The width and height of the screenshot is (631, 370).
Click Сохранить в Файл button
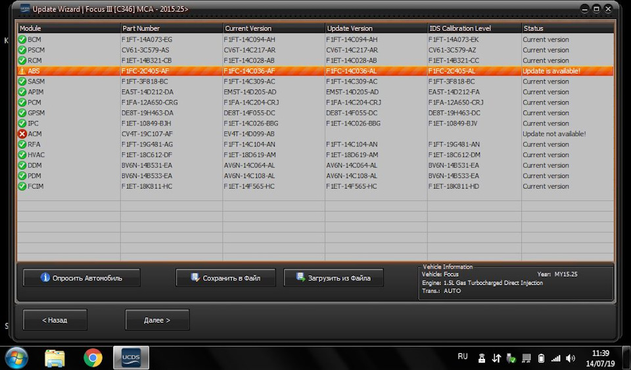[x=225, y=278]
